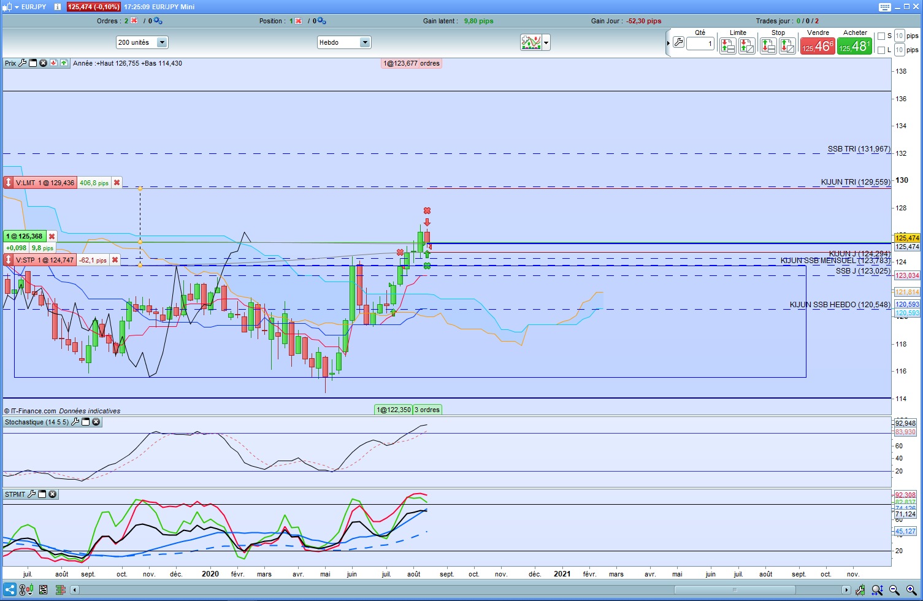Screen dimensions: 923x601
Task: Click the Vendre sell price button
Action: (x=818, y=46)
